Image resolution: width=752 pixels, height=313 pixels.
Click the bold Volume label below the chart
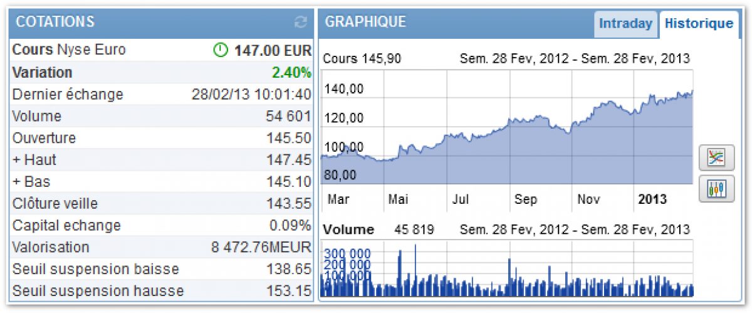click(x=348, y=230)
